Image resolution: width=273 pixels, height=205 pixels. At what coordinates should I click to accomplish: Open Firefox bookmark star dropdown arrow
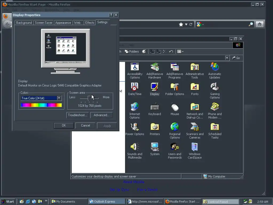[186, 24]
